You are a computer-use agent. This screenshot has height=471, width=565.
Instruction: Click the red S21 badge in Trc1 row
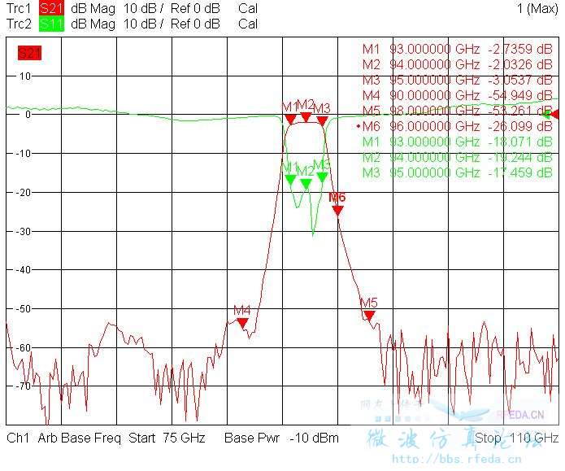pos(51,8)
